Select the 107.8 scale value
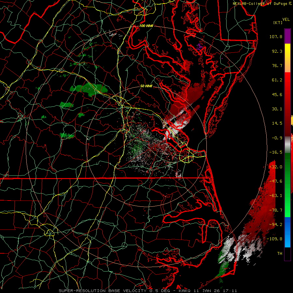This screenshot has height=293, width=293. point(276,36)
